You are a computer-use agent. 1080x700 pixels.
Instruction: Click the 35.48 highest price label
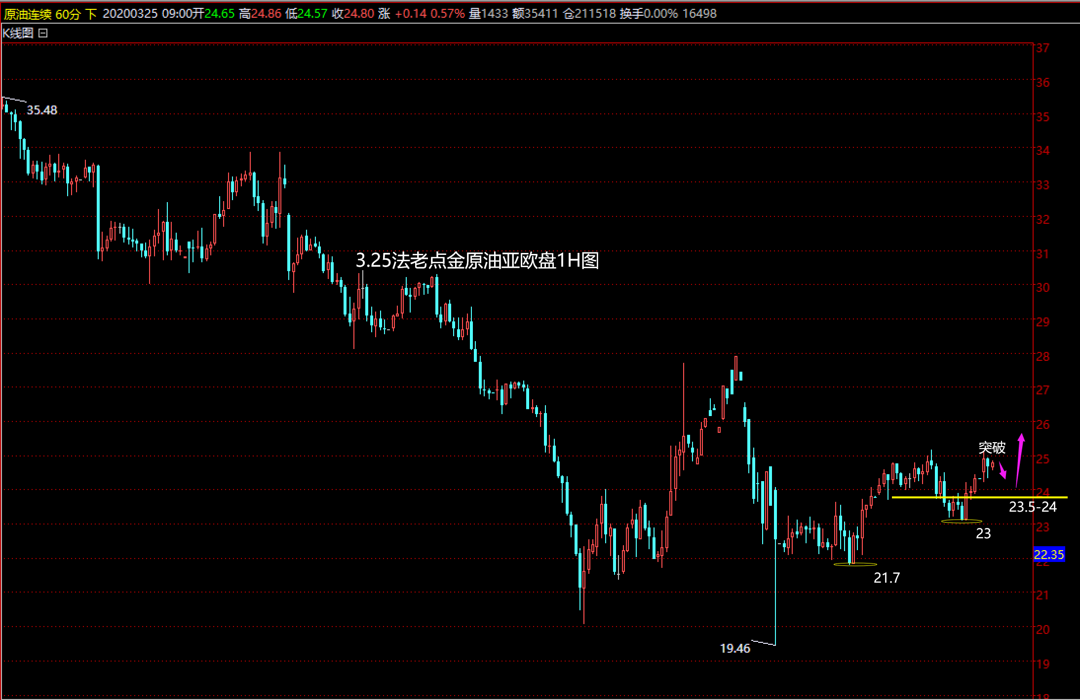click(x=42, y=110)
